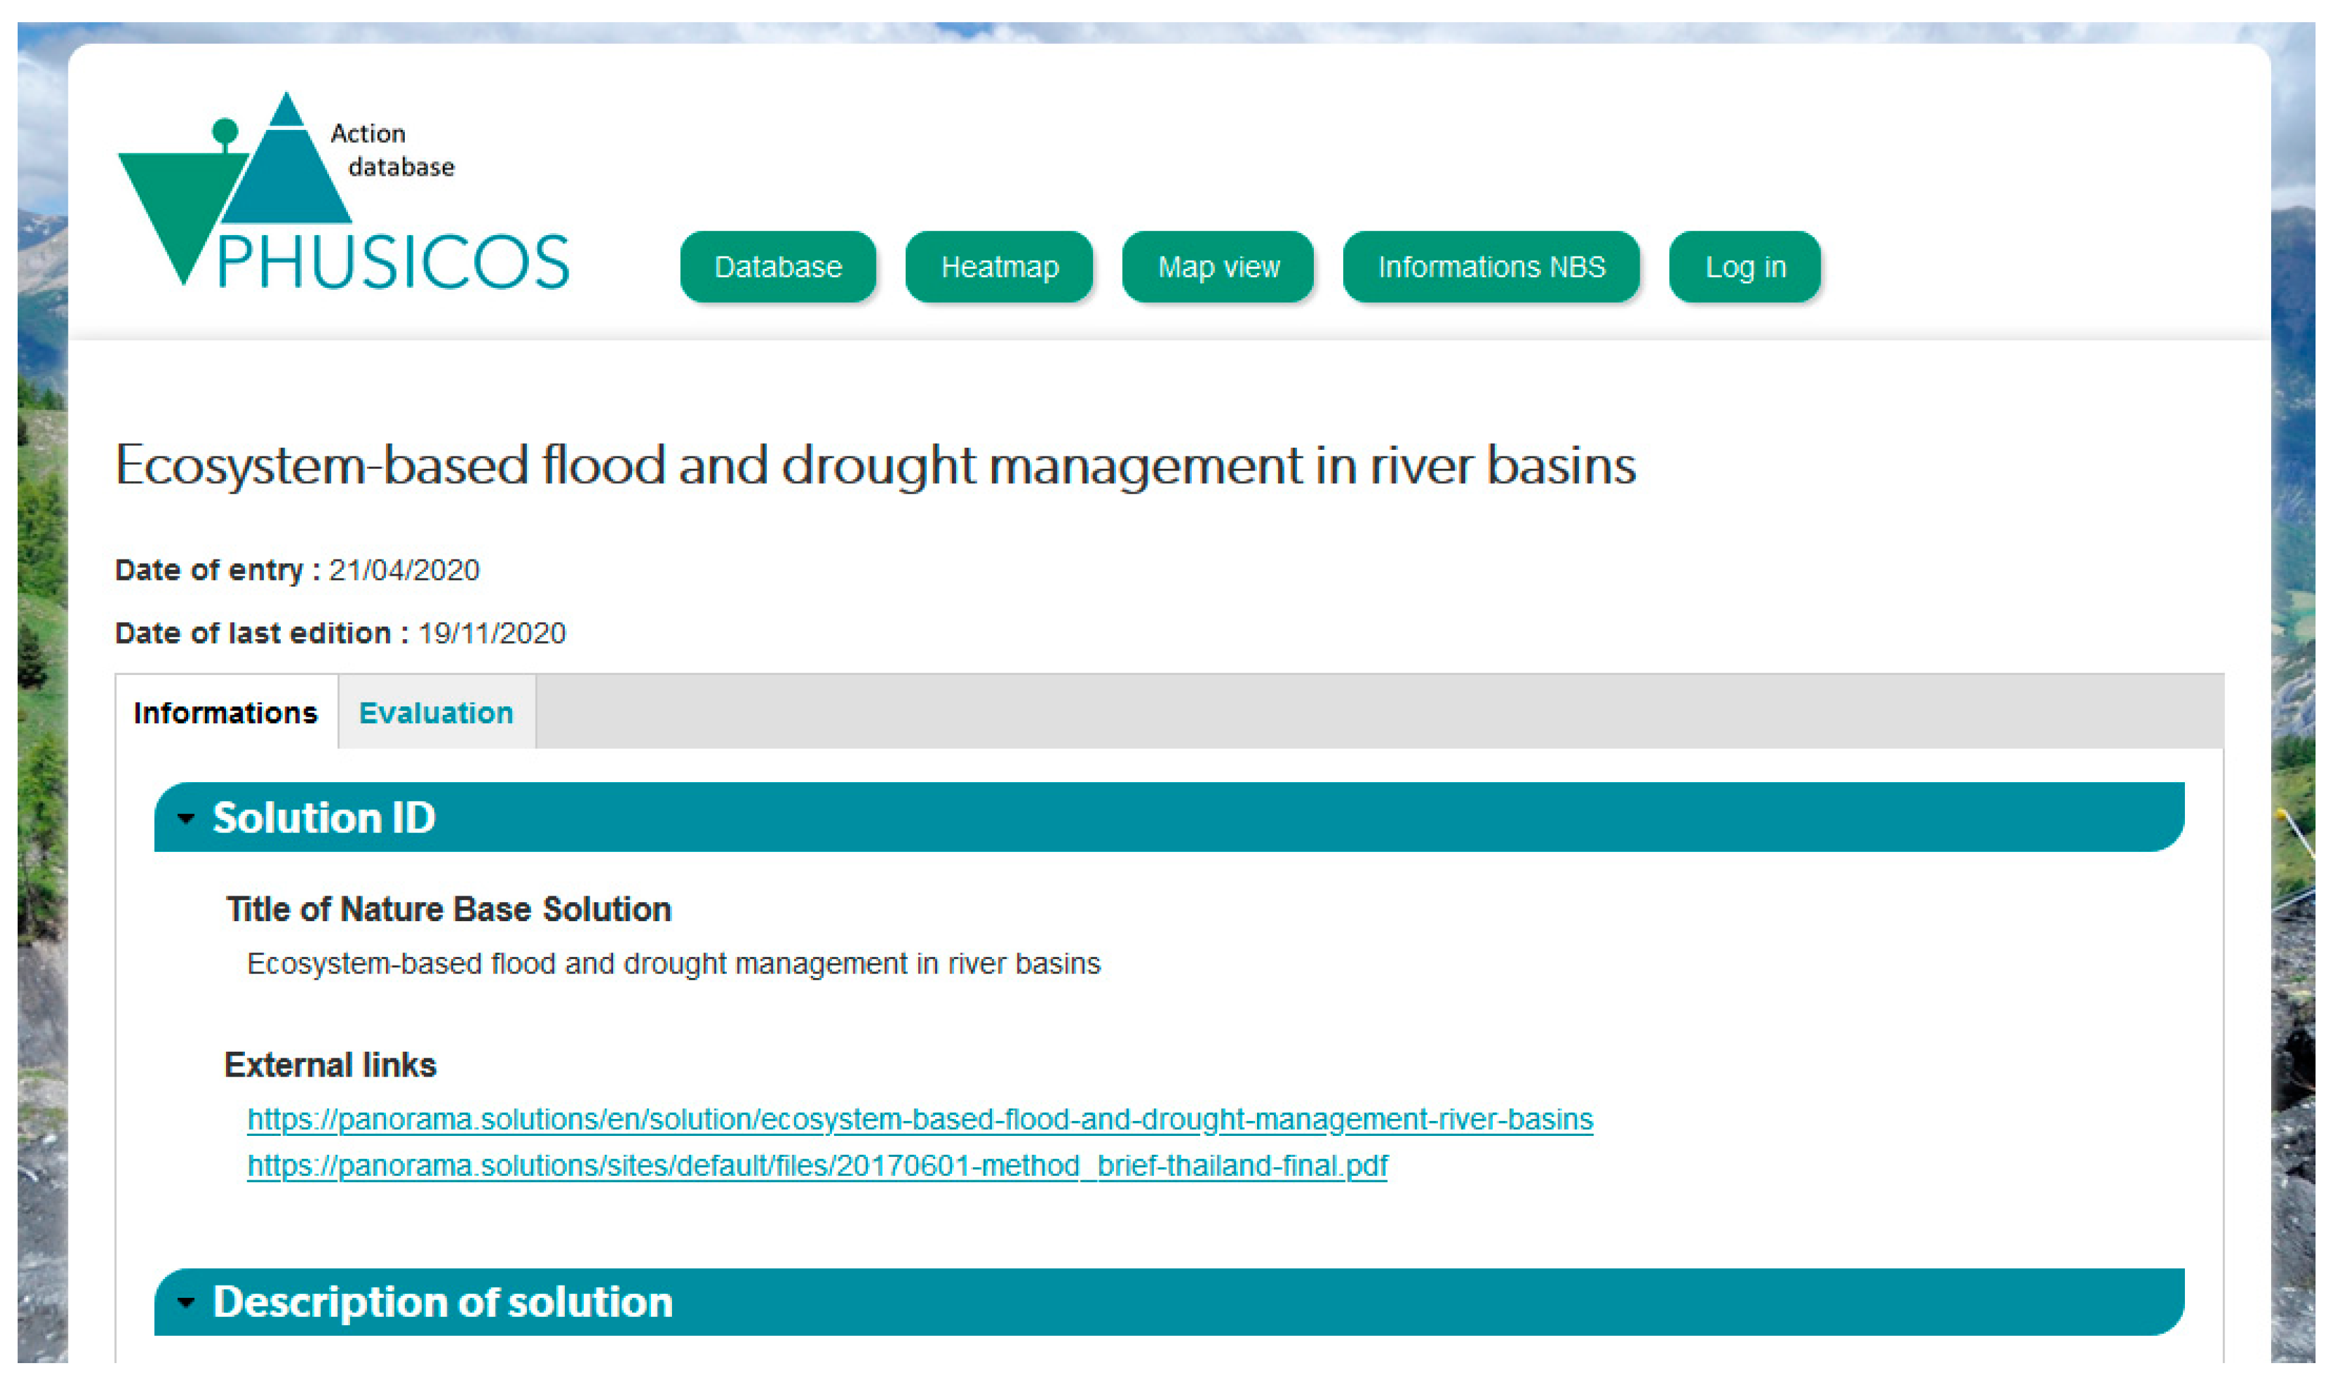Image resolution: width=2341 pixels, height=1384 pixels.
Task: Open the panorama.solutions ecosystem-based river basins link
Action: click(919, 1120)
